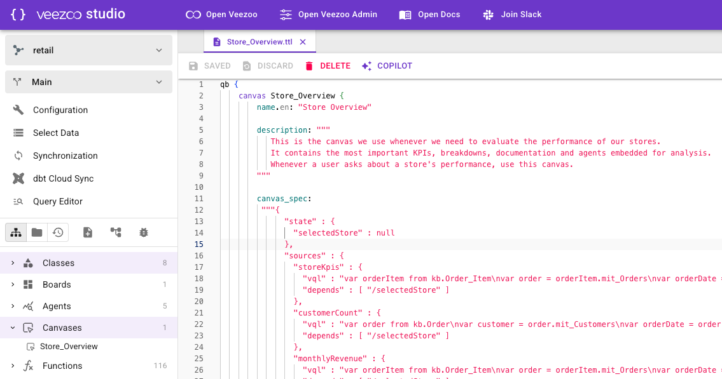722x379 pixels.
Task: Click the "monthlyRevenue" : { line
Action: point(339,358)
